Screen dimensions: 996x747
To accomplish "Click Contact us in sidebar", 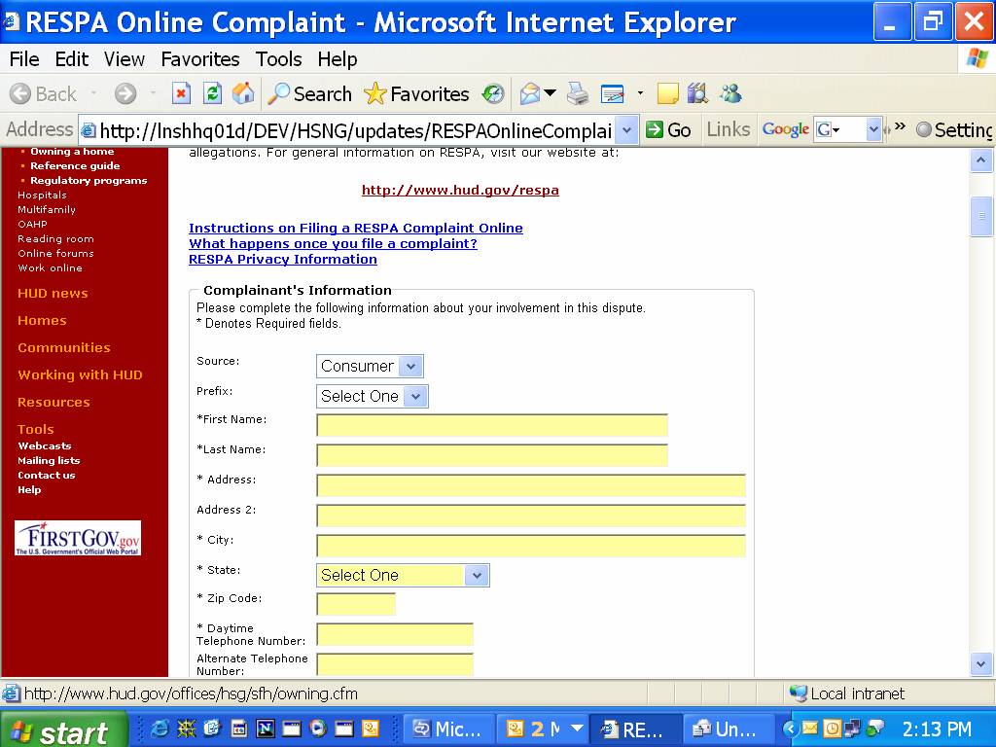I will point(47,475).
